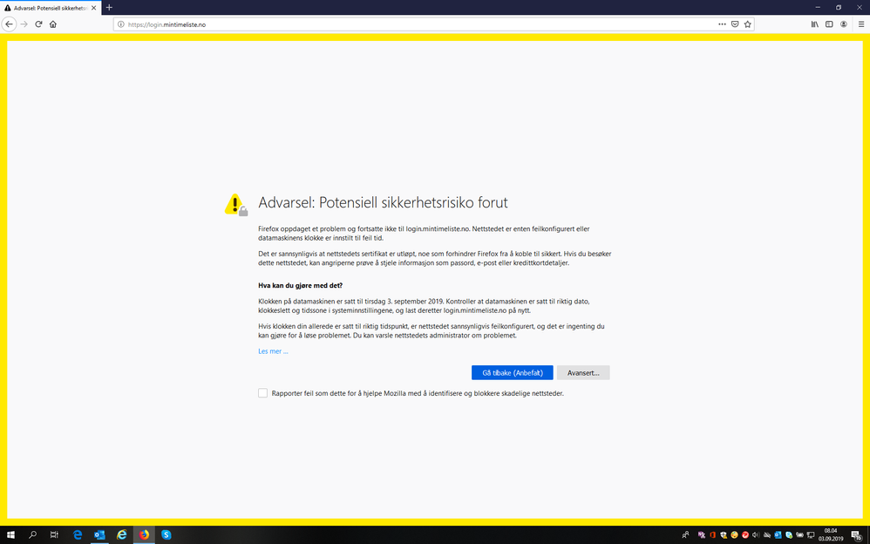Open Windows Security shield tray icon

coord(724,534)
